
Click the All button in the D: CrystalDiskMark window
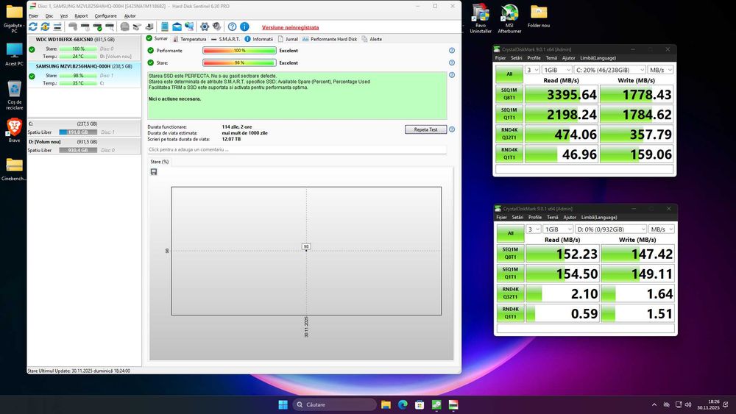(510, 234)
